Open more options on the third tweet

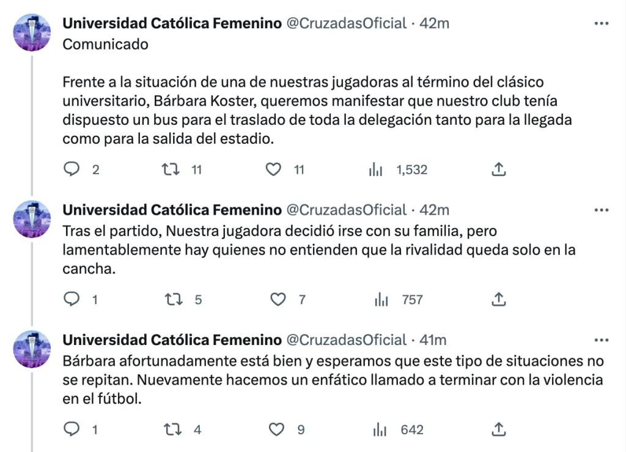click(602, 340)
